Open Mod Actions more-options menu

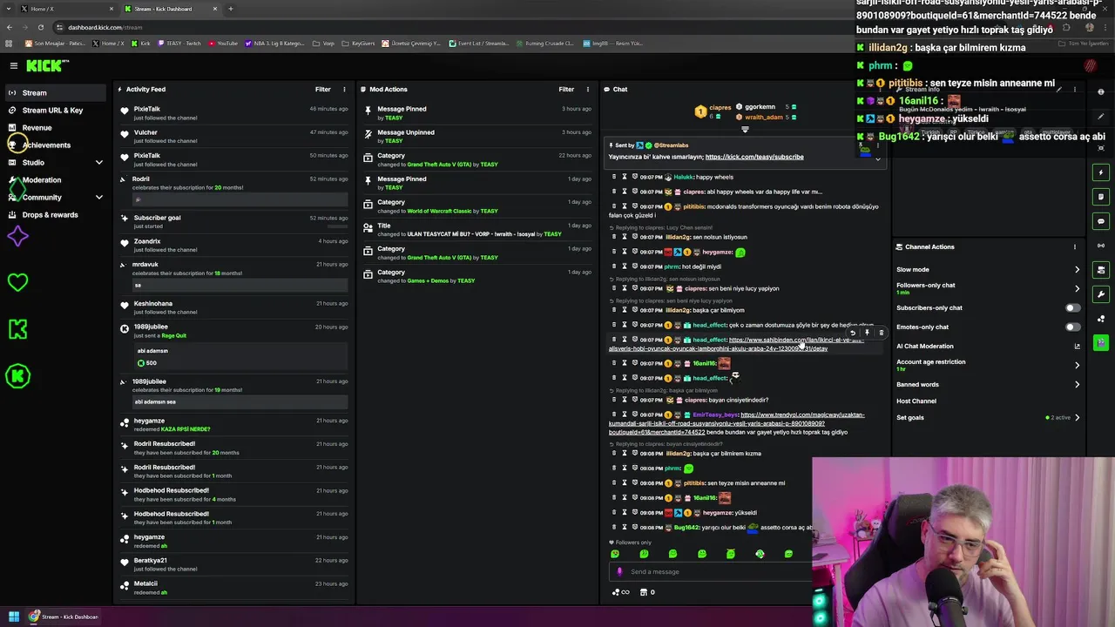tap(588, 89)
